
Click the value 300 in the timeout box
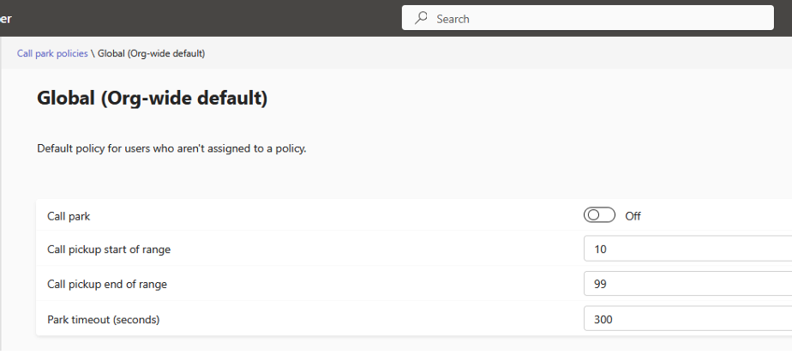(x=603, y=319)
